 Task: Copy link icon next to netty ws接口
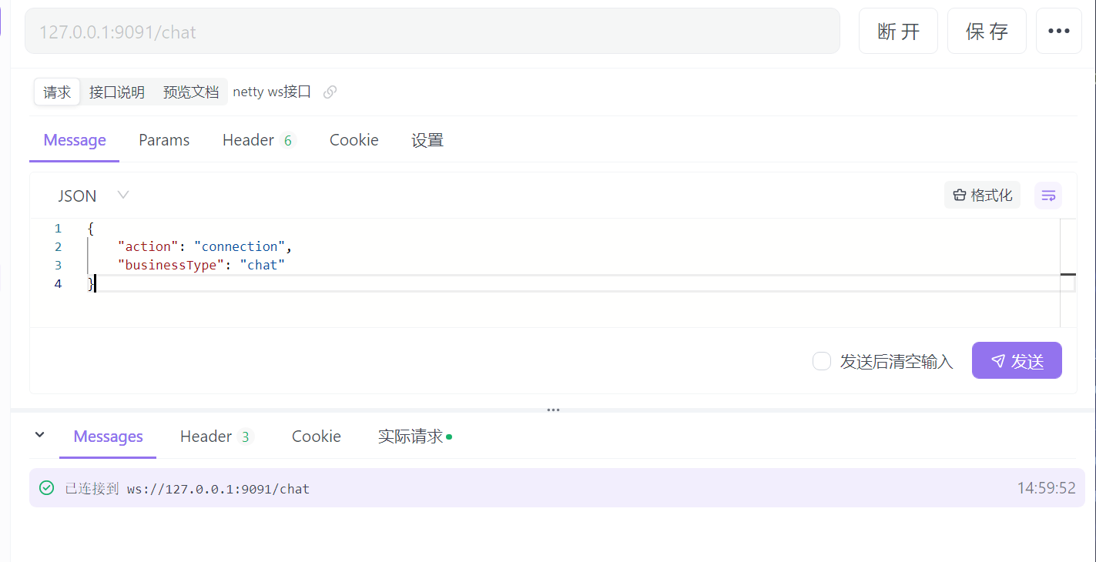point(330,92)
